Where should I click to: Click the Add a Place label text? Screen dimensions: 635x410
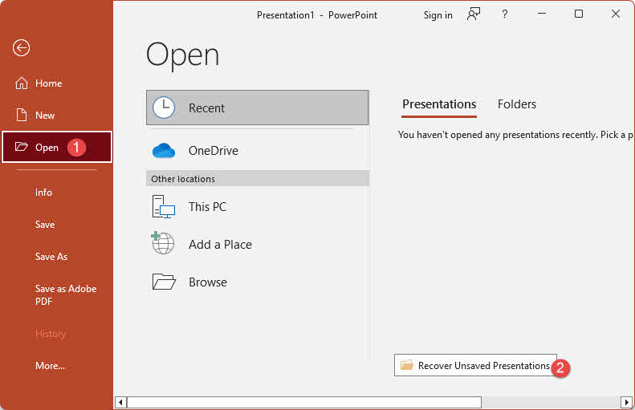220,245
